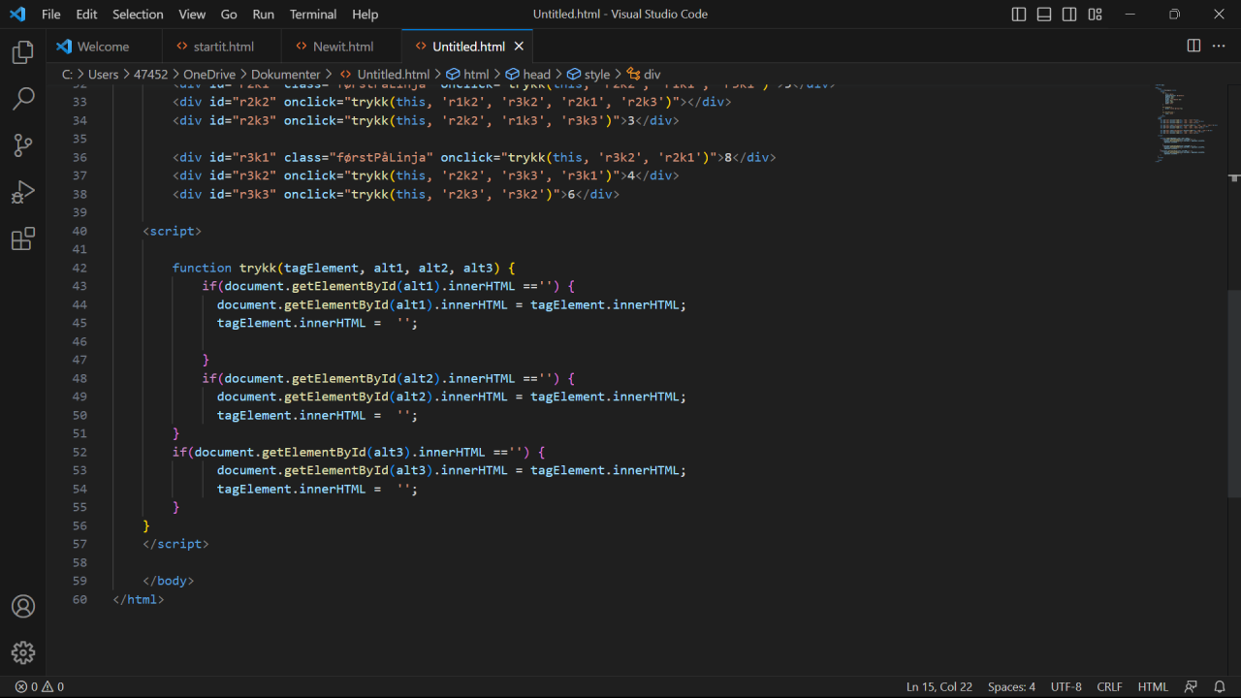This screenshot has height=698, width=1241.
Task: Open More Actions ellipsis in editor
Action: coord(1219,46)
